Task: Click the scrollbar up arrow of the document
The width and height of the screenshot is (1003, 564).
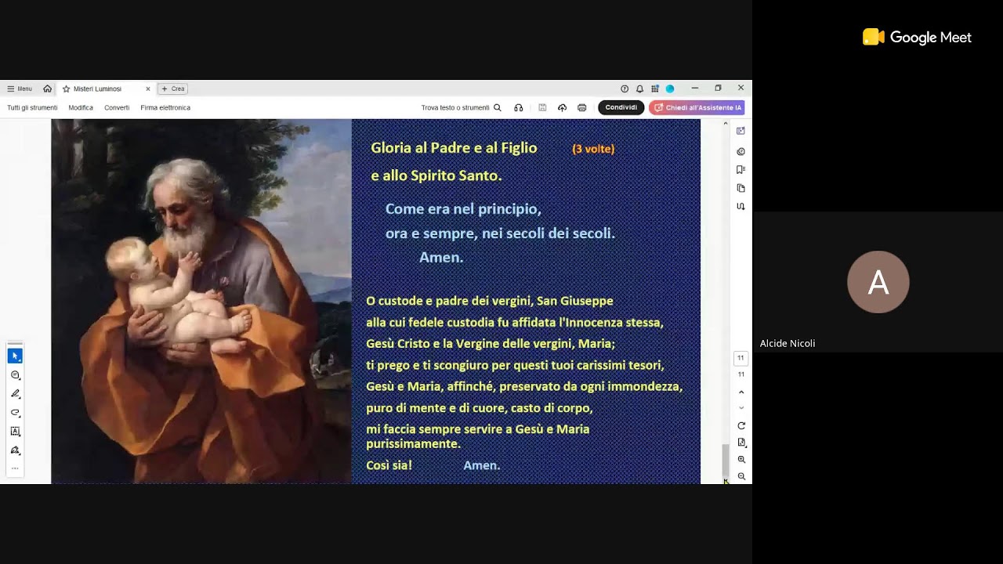Action: coord(726,124)
